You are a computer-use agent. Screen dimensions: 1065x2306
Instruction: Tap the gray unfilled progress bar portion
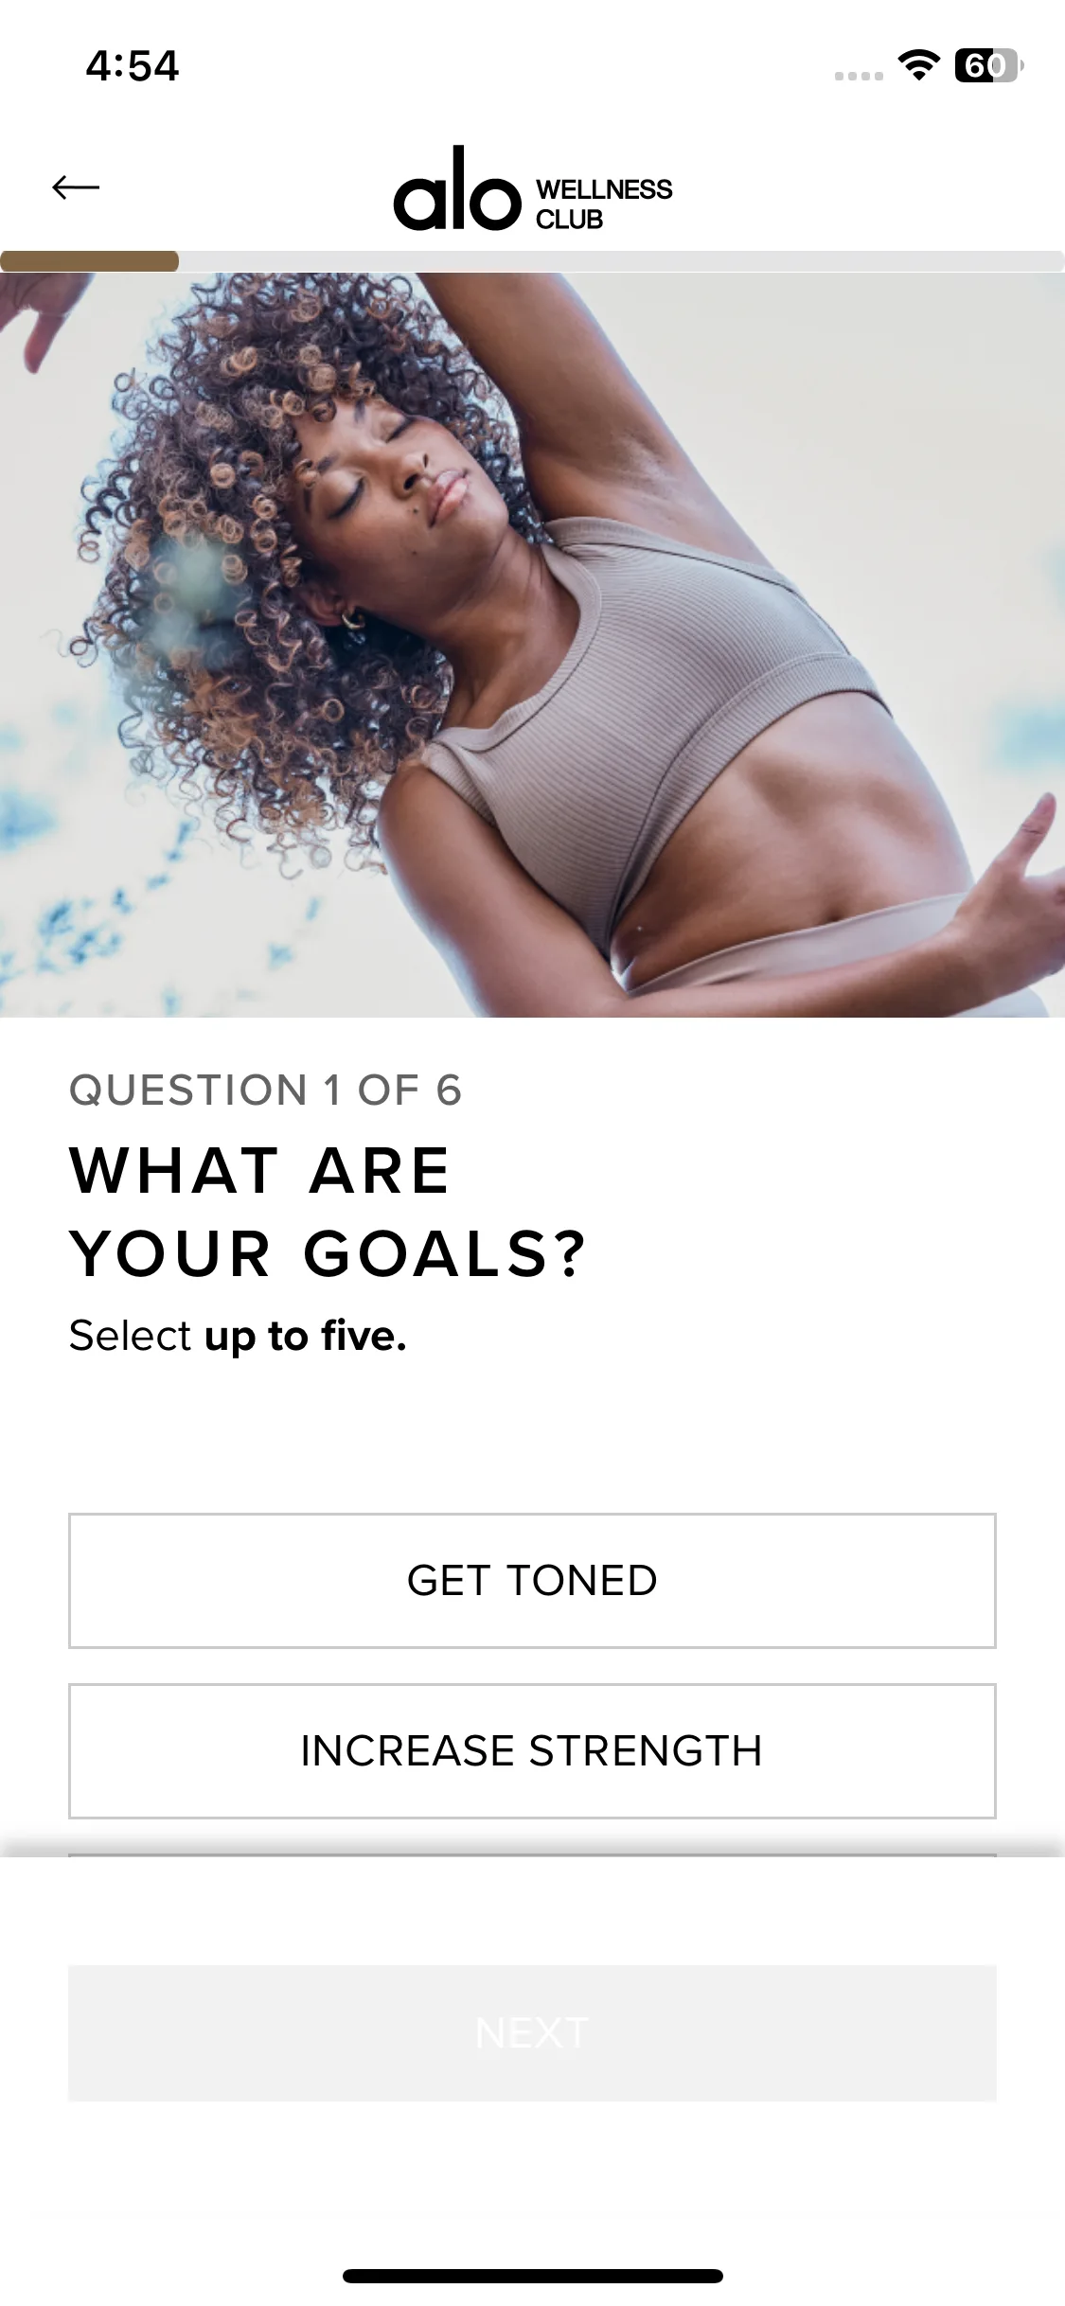(x=622, y=261)
